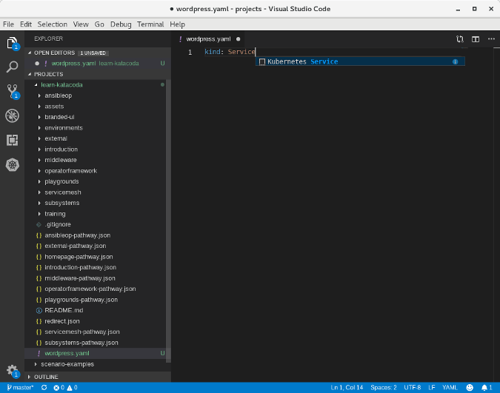
Task: Open the Search view in activity bar
Action: (12, 67)
